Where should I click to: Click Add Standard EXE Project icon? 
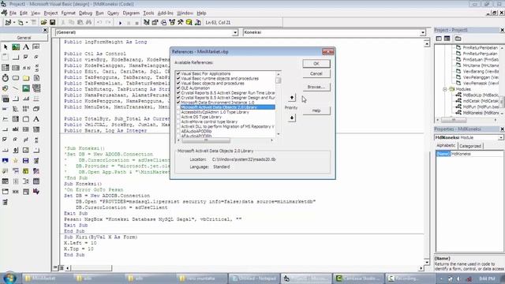coord(8,23)
